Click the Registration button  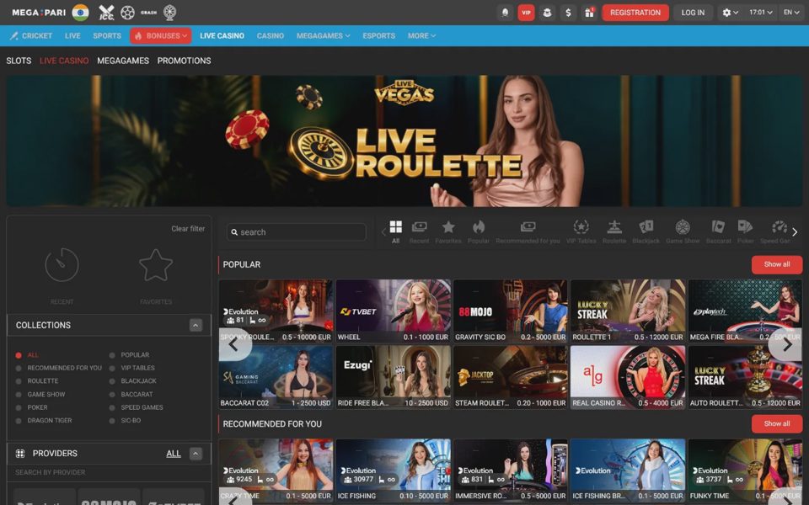click(635, 13)
